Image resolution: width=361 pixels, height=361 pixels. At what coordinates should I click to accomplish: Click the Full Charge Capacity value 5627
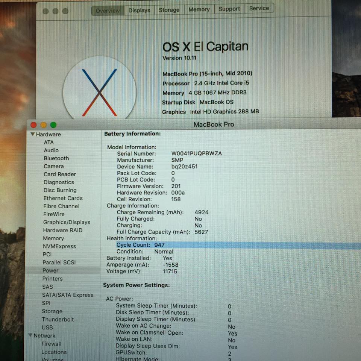[201, 232]
